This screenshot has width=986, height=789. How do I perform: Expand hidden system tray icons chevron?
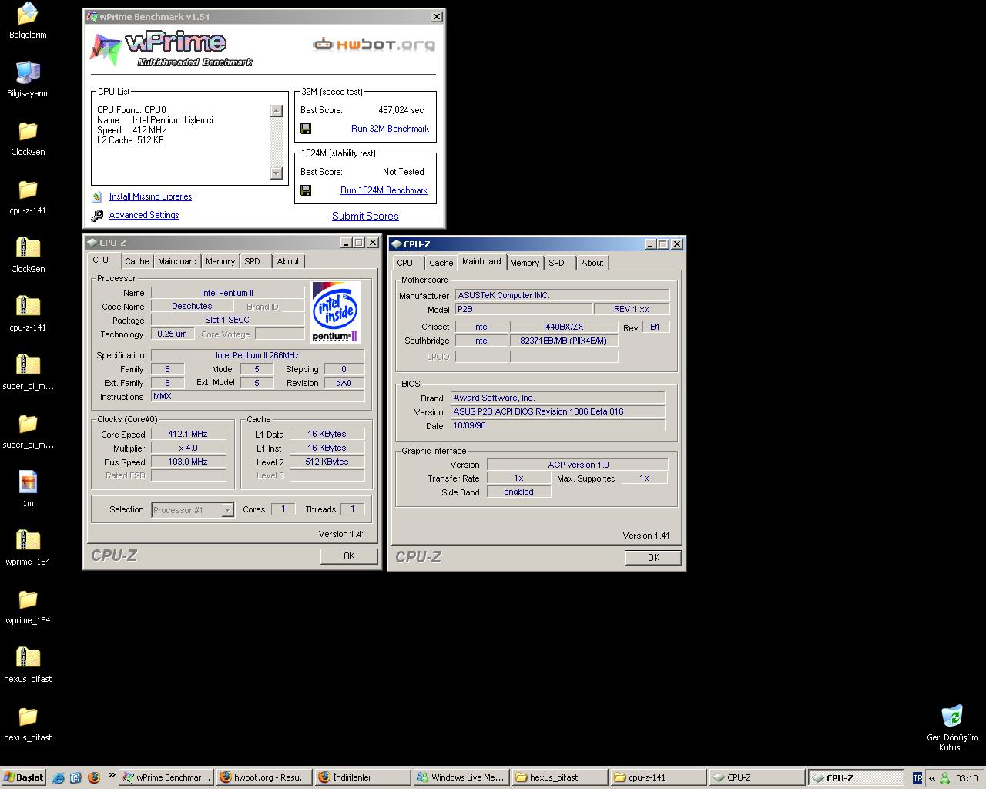tap(931, 778)
